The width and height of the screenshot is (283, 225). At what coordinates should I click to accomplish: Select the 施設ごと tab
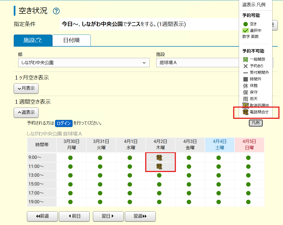pyautogui.click(x=33, y=40)
